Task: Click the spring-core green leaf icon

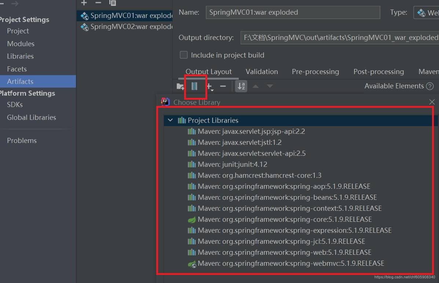Action: (192, 220)
